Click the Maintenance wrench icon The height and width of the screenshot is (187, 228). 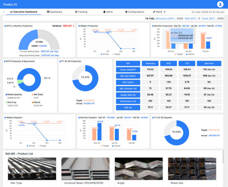(x=154, y=12)
